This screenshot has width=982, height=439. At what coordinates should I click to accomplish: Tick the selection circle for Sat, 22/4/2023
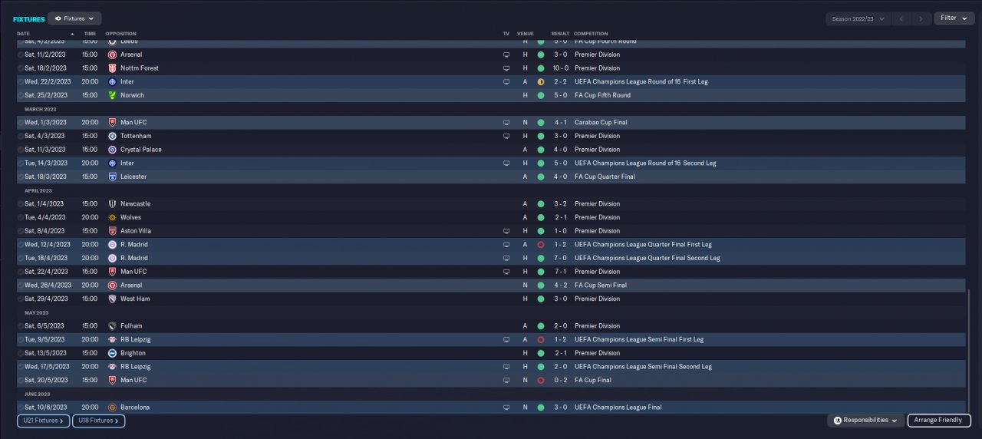click(x=21, y=272)
